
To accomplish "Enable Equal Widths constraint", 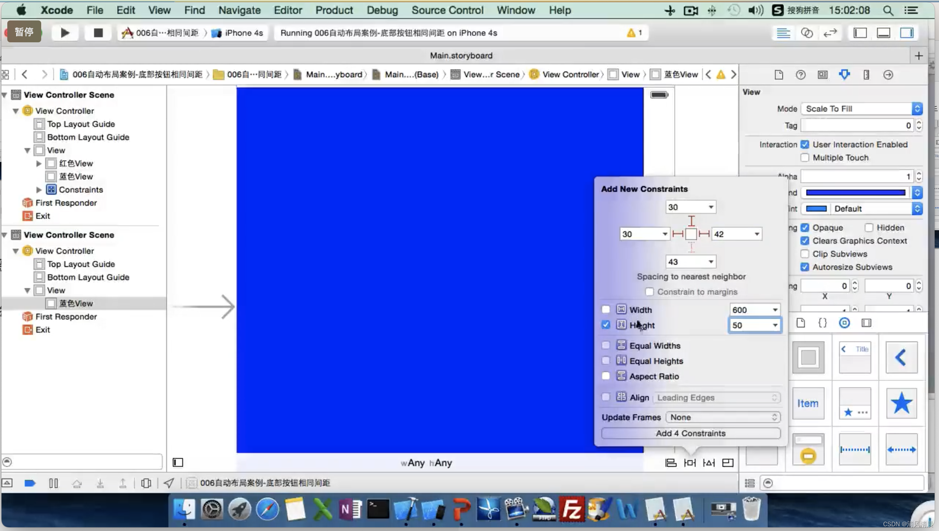I will pos(605,345).
